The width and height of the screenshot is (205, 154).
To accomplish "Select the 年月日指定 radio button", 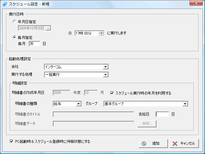I will point(15,22).
